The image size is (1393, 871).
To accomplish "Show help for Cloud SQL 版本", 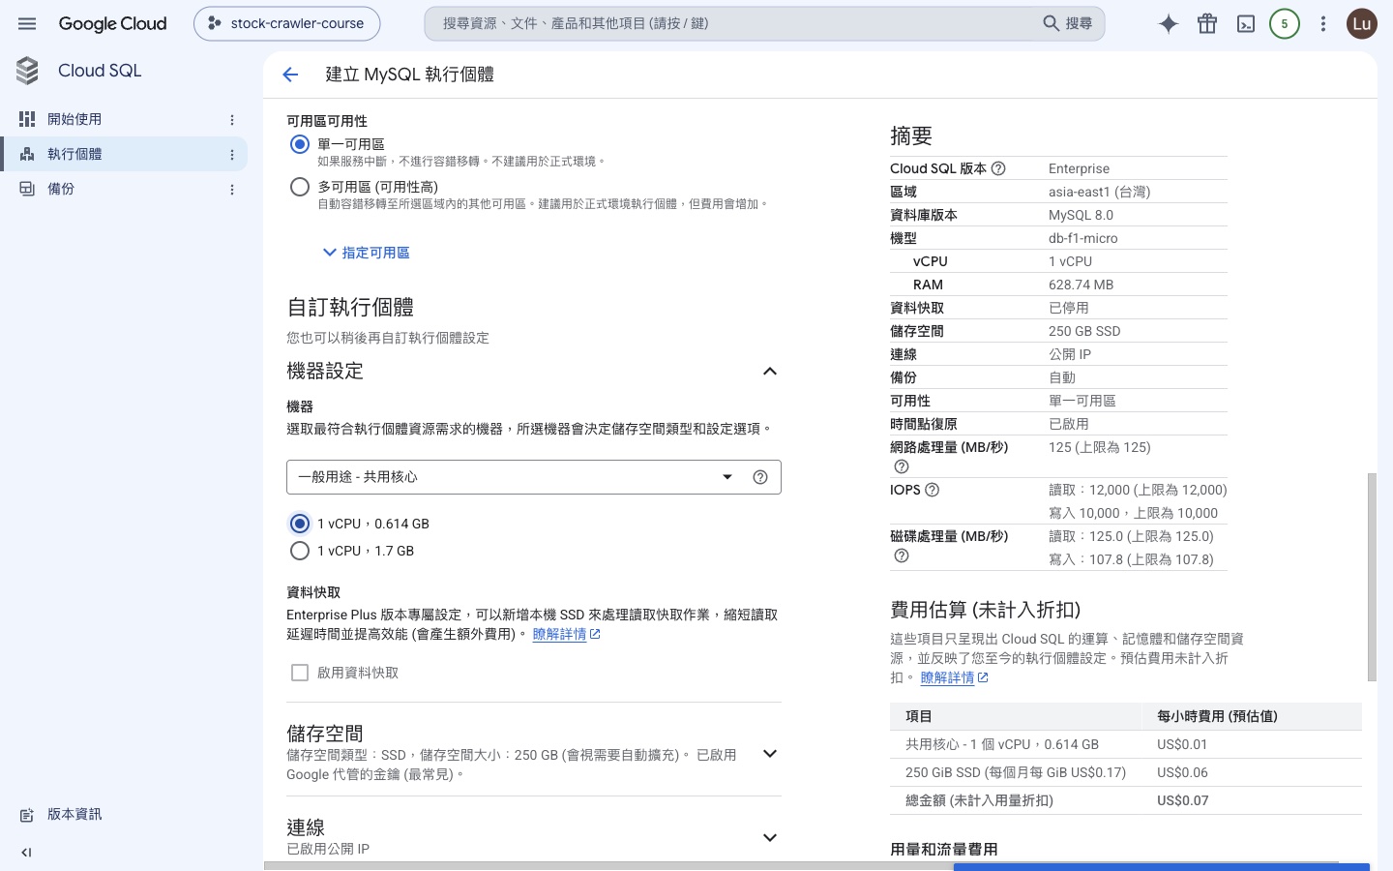I will click(x=998, y=168).
